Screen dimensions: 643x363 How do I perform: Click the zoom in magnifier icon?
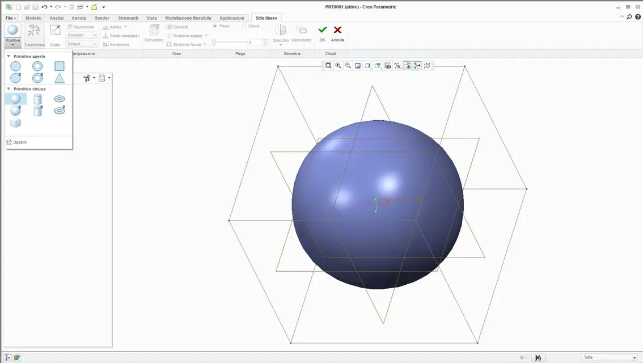tap(339, 66)
